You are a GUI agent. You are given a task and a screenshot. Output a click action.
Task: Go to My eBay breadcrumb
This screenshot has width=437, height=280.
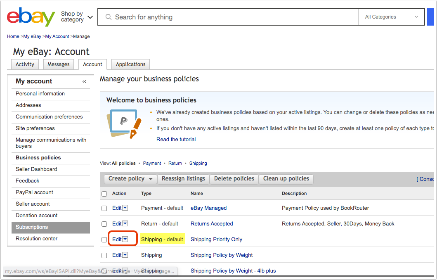point(32,36)
